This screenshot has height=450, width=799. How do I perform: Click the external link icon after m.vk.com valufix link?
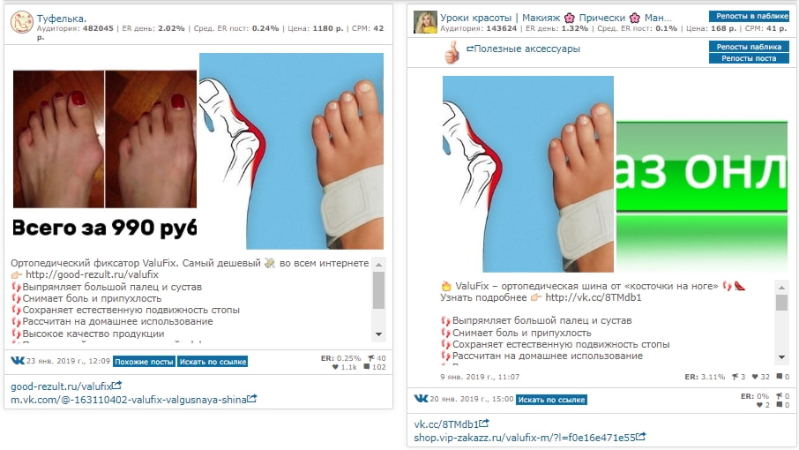point(251,399)
